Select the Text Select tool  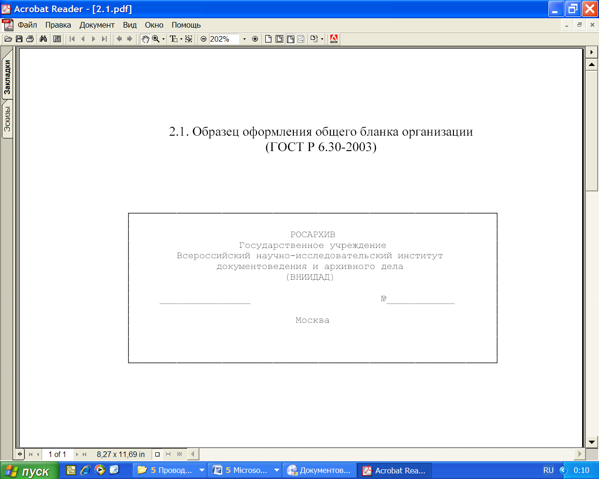pos(174,39)
